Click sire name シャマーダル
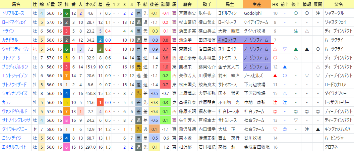Screen dimensions: 354x151 [334, 13]
